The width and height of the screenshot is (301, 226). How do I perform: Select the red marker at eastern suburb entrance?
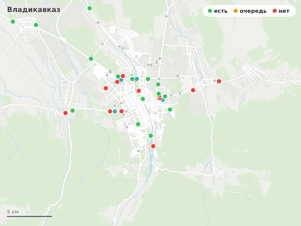pos(193,90)
